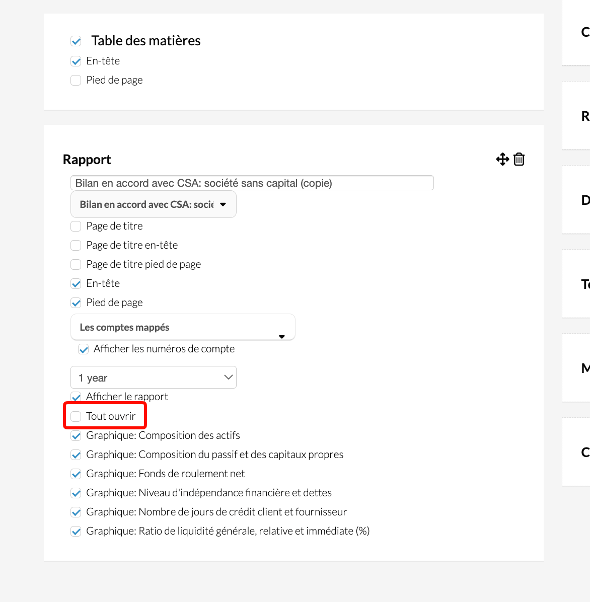Uncheck Graphique: Fonds de roulement net

76,474
